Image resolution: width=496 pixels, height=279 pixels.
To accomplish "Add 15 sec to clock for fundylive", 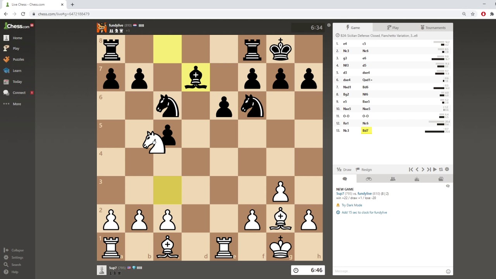I will point(364,212).
